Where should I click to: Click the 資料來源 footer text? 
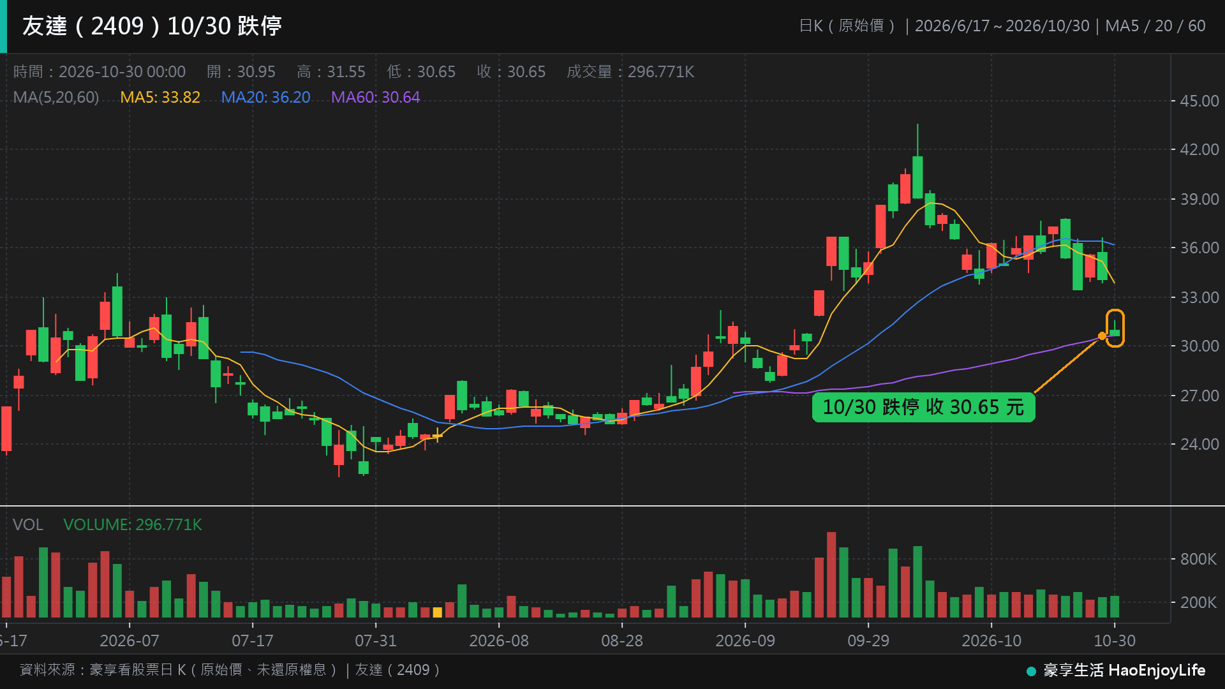(x=230, y=670)
